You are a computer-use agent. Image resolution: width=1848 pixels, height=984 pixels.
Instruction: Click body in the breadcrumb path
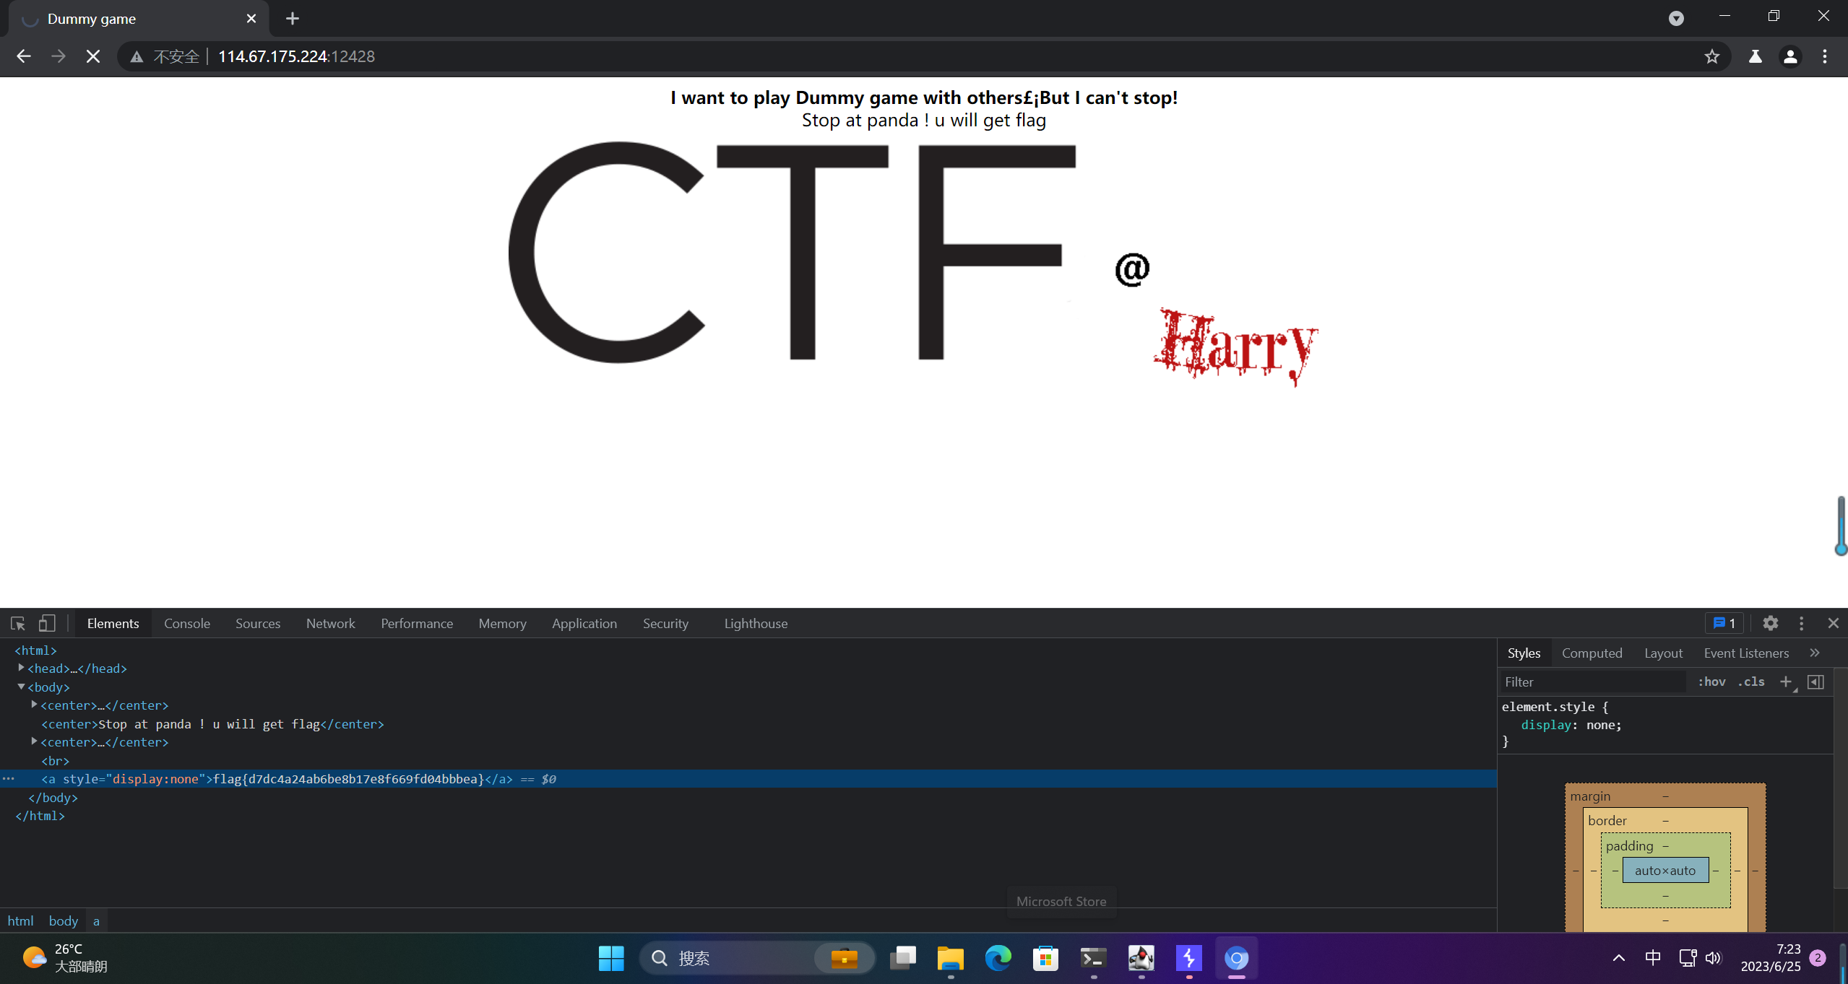[63, 920]
